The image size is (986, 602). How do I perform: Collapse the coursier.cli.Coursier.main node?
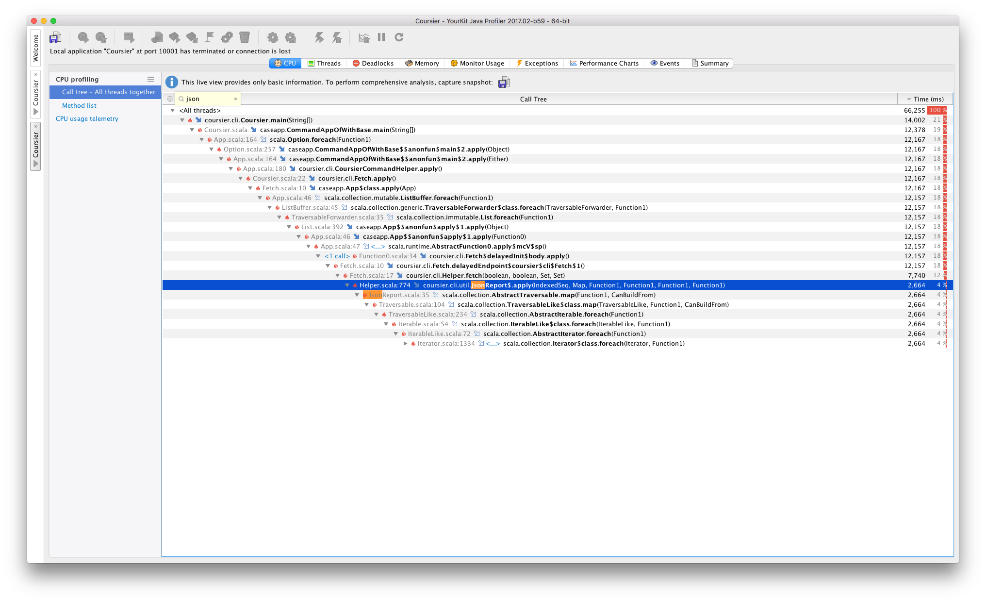(x=182, y=120)
